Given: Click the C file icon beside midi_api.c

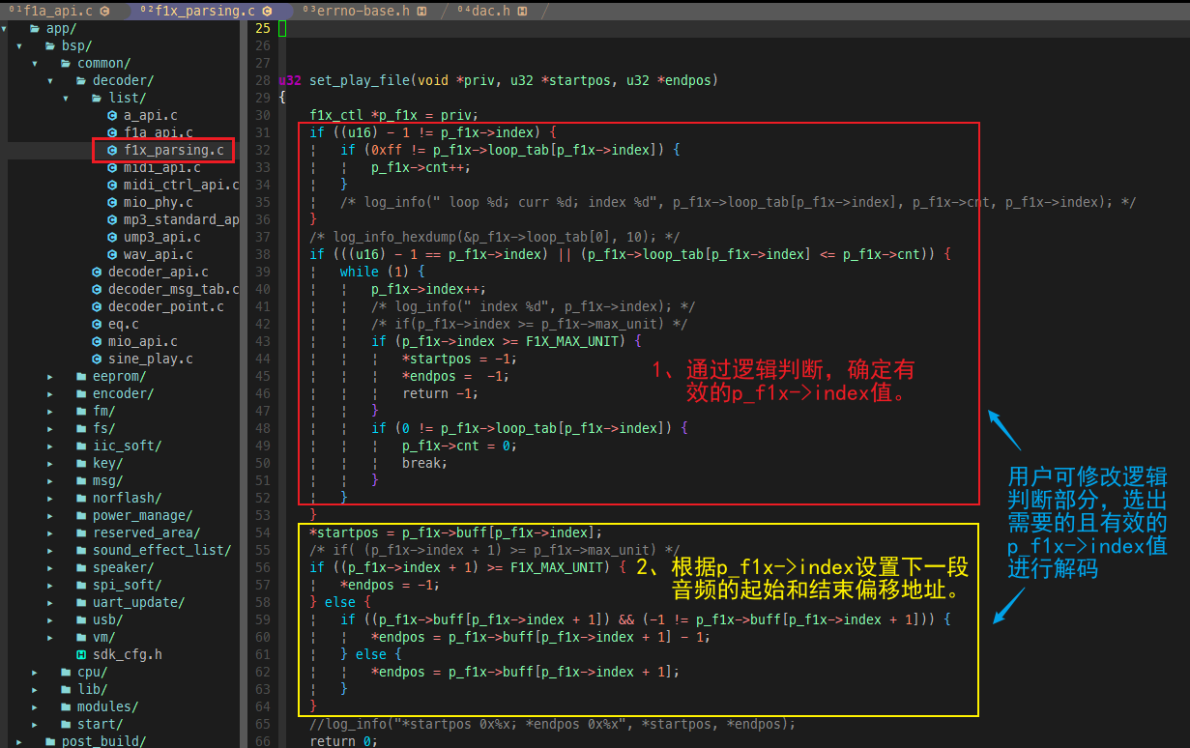Looking at the screenshot, I should pos(112,168).
